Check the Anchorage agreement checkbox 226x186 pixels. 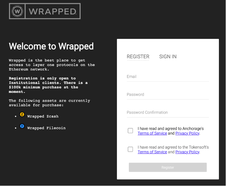click(130, 131)
